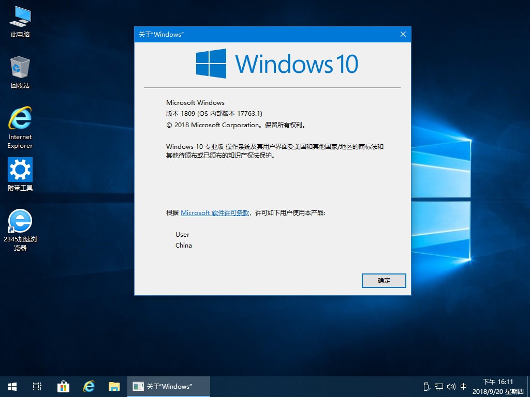This screenshot has width=530, height=397.
Task: Open the 此电脑 desktop icon
Action: pyautogui.click(x=20, y=22)
